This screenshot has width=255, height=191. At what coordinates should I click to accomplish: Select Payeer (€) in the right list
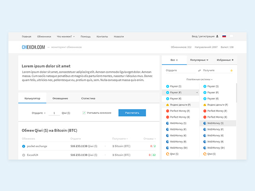(218, 99)
